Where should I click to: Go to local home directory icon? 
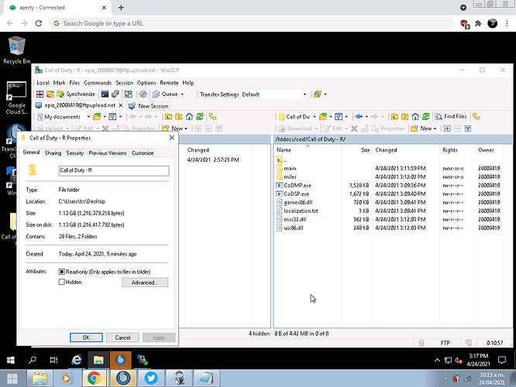click(189, 117)
